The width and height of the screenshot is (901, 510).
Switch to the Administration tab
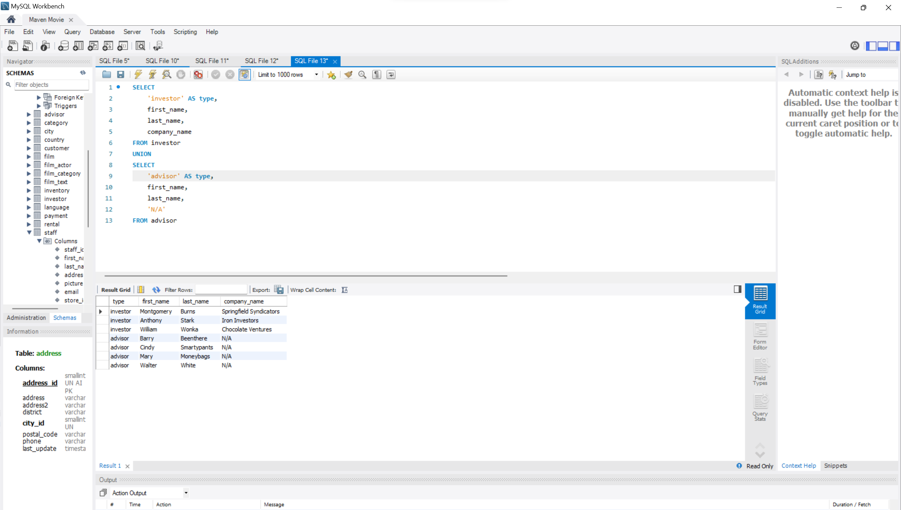coord(26,317)
